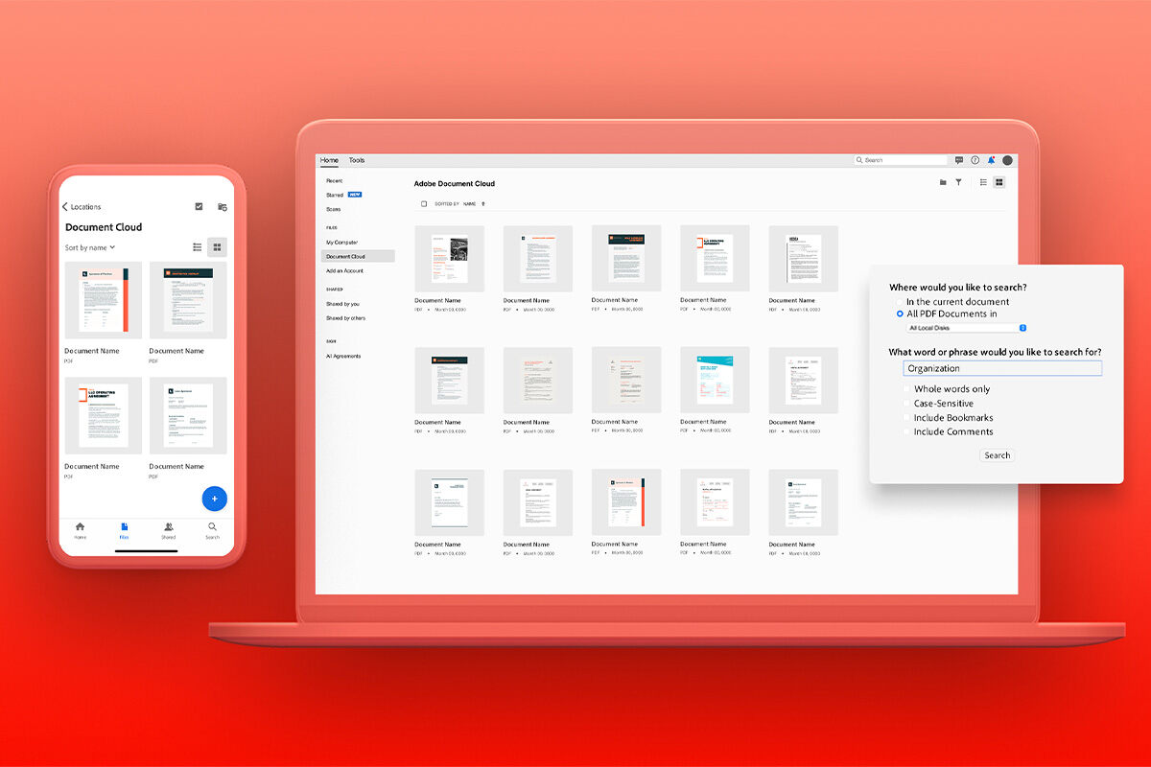
Task: Tap the back chevron beside Locations on phone
Action: click(x=65, y=207)
